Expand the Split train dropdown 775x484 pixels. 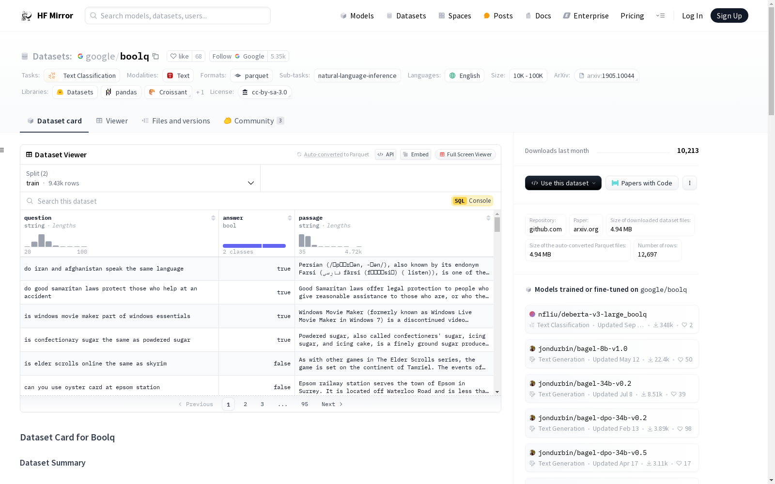pyautogui.click(x=140, y=178)
